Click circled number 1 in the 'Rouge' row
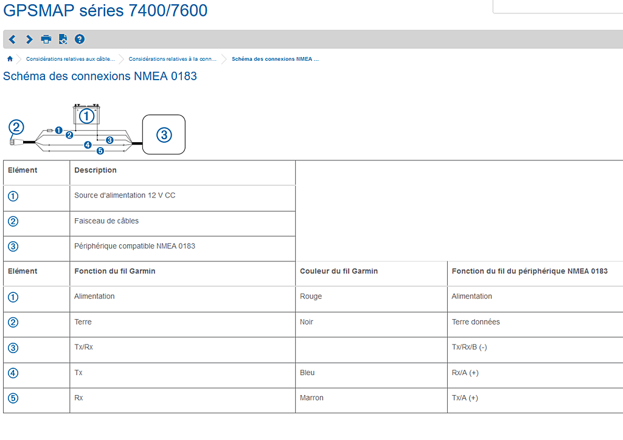Image resolution: width=623 pixels, height=440 pixels. (13, 297)
